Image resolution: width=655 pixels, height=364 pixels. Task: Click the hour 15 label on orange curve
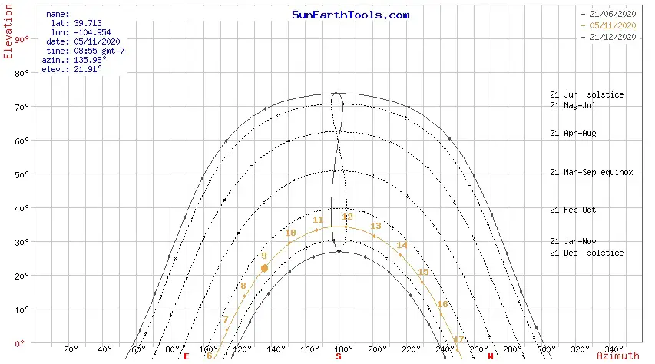(423, 272)
